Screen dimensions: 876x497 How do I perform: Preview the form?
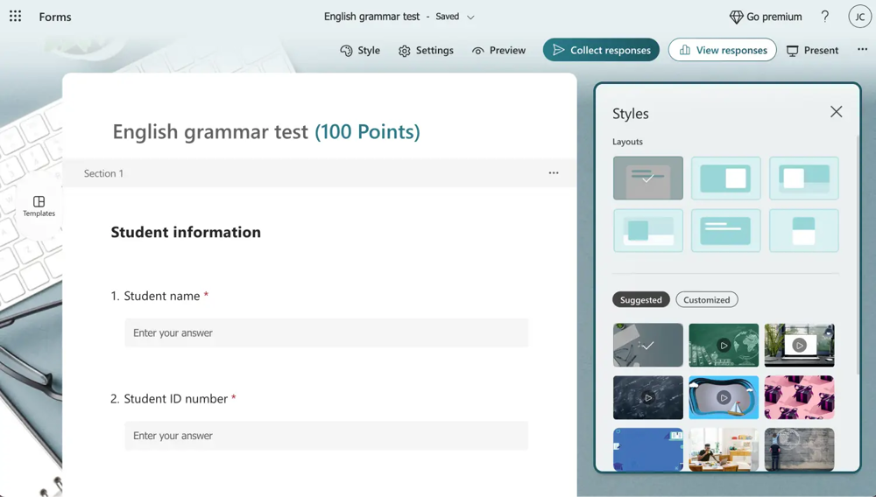(498, 51)
